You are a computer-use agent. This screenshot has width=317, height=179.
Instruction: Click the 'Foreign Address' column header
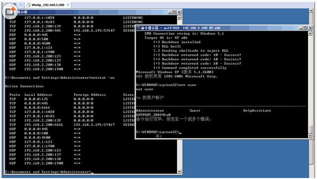[90, 94]
